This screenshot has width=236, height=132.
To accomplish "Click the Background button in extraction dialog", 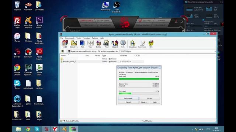I will (128, 98).
